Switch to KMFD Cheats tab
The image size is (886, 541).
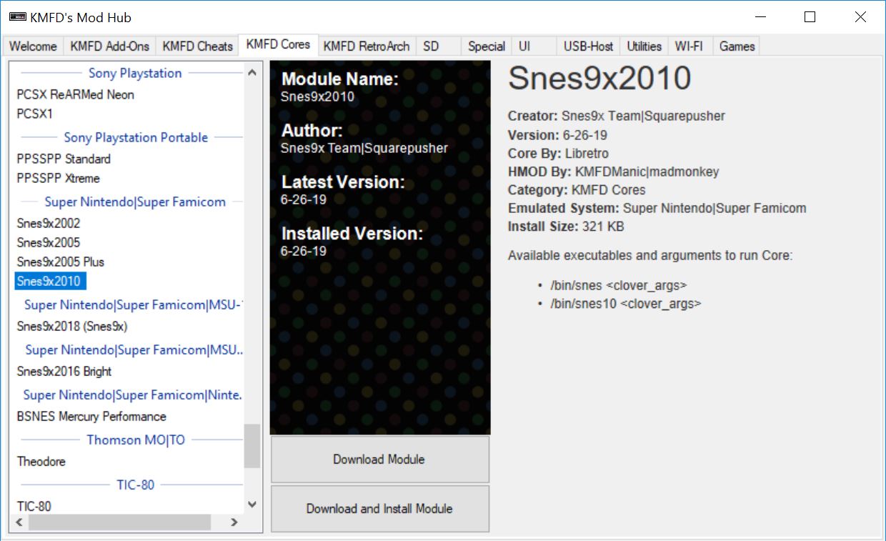pyautogui.click(x=197, y=46)
